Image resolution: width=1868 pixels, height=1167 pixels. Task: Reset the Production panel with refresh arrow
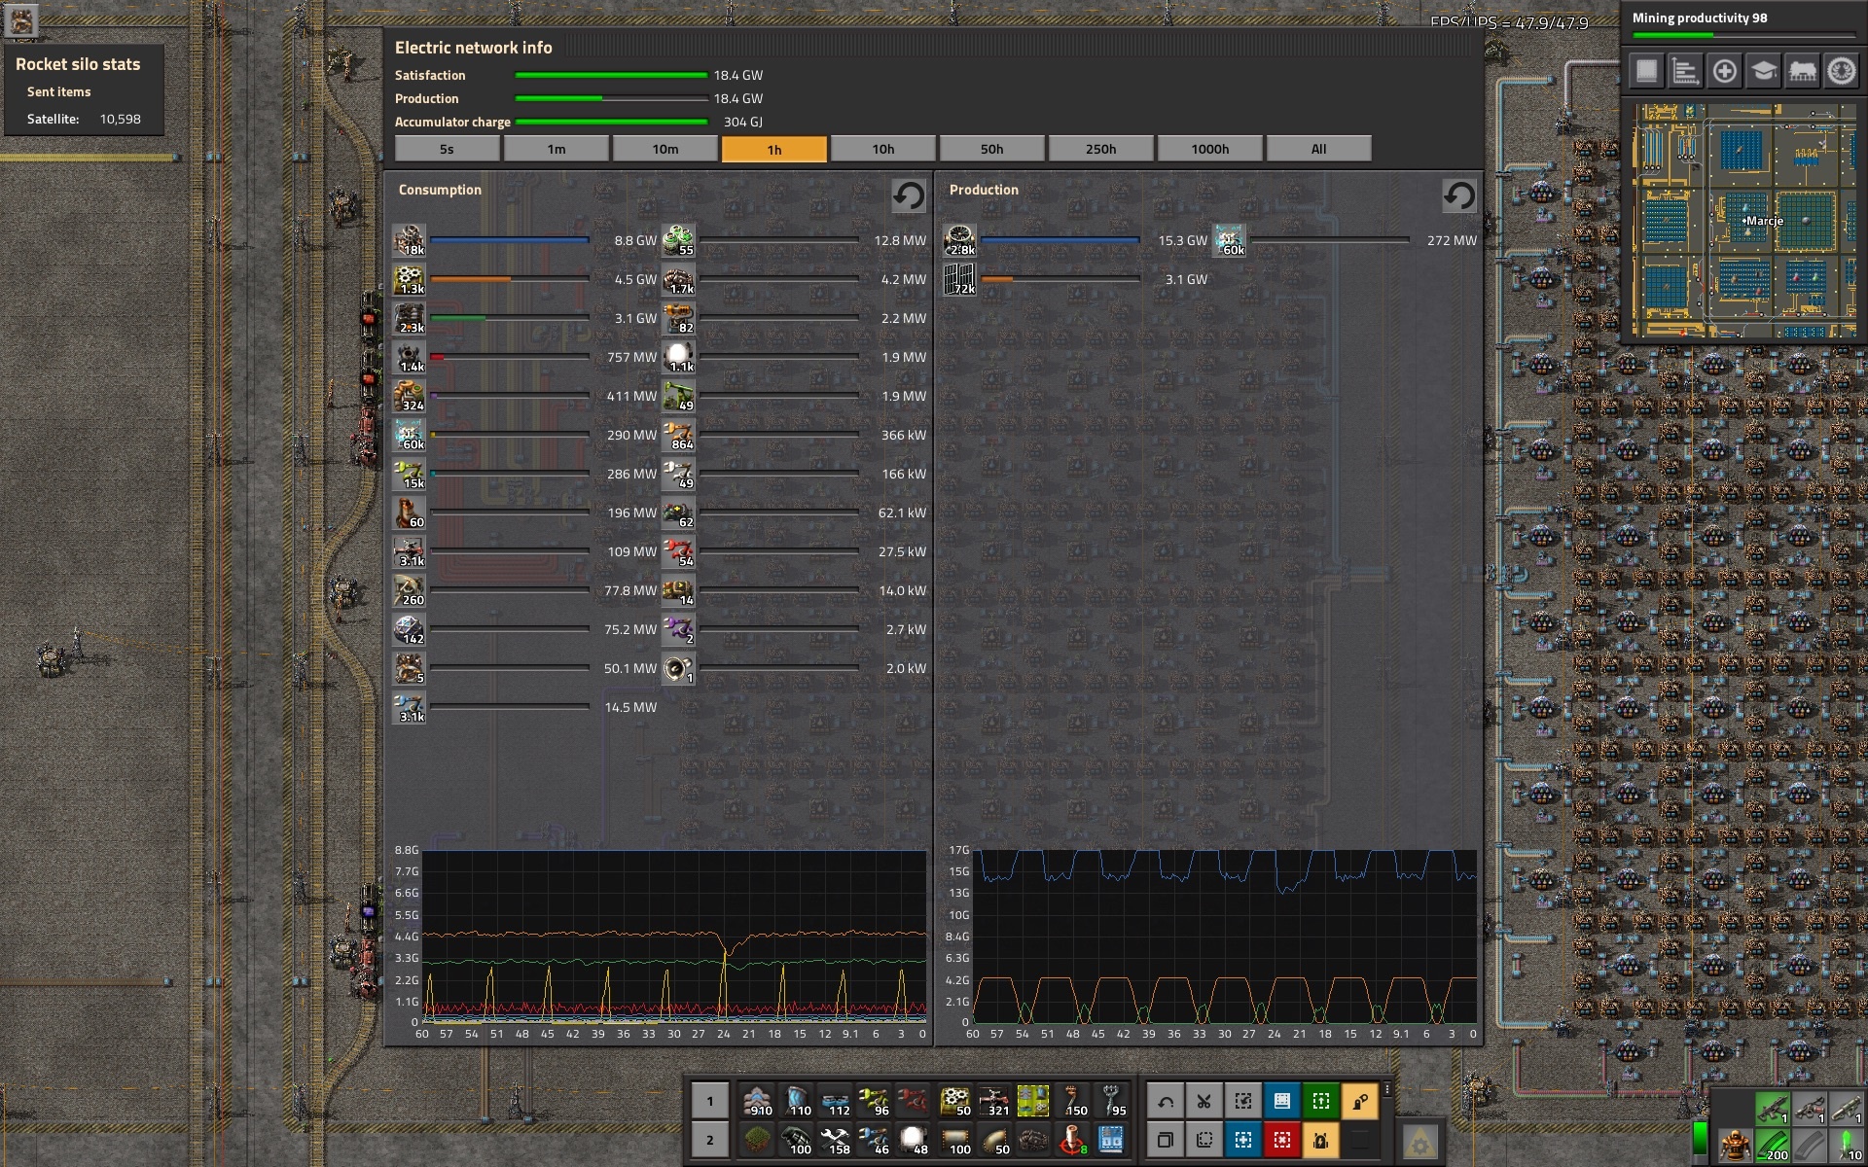(x=1458, y=195)
